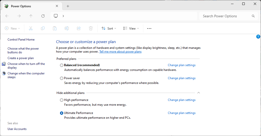
Task: Click the Cut scissors icon
Action: point(31,29)
